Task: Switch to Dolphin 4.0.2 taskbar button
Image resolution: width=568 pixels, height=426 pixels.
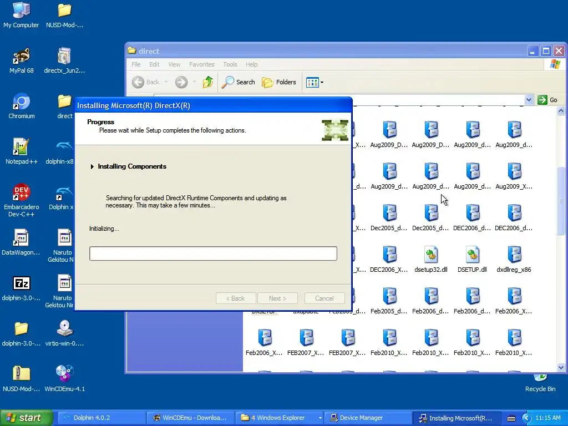Action: click(102, 418)
